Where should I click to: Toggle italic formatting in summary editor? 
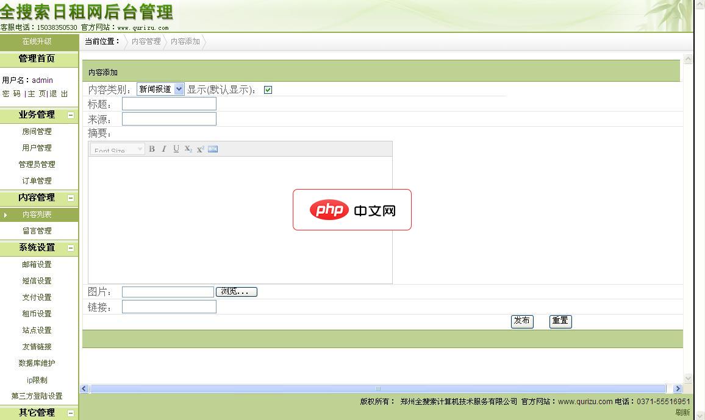point(164,149)
